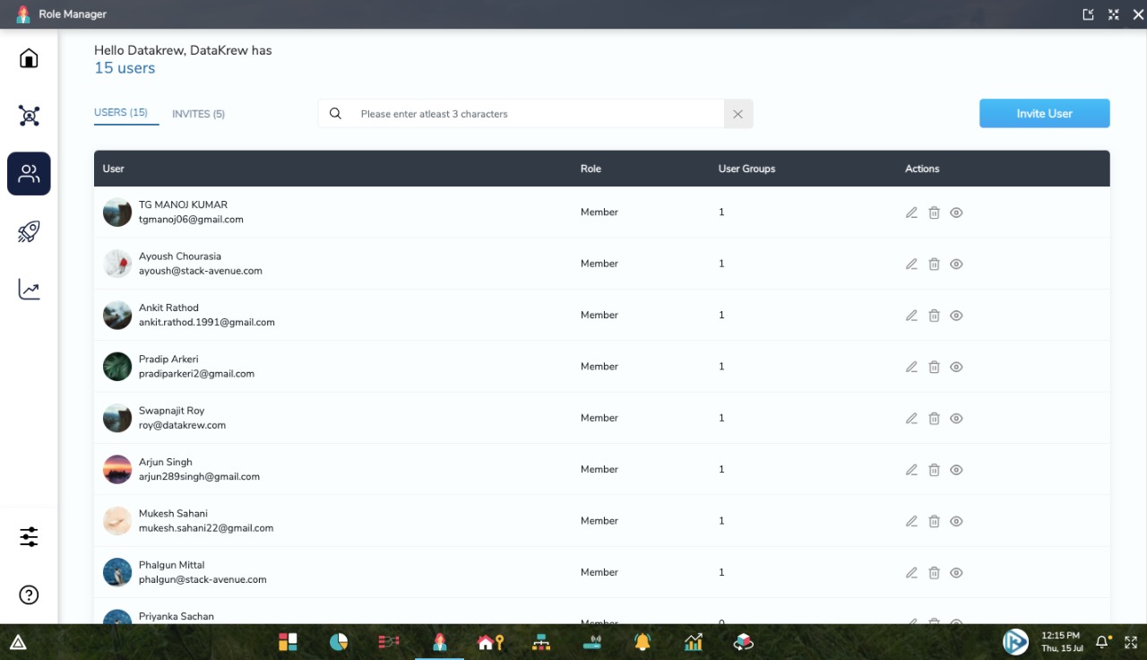Click the Invite User button
1147x660 pixels.
(1044, 113)
